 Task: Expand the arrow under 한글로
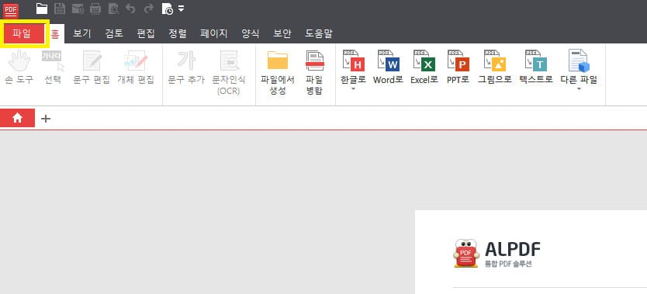pos(353,88)
